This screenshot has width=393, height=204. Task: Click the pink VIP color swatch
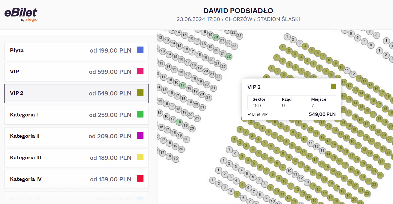(140, 71)
